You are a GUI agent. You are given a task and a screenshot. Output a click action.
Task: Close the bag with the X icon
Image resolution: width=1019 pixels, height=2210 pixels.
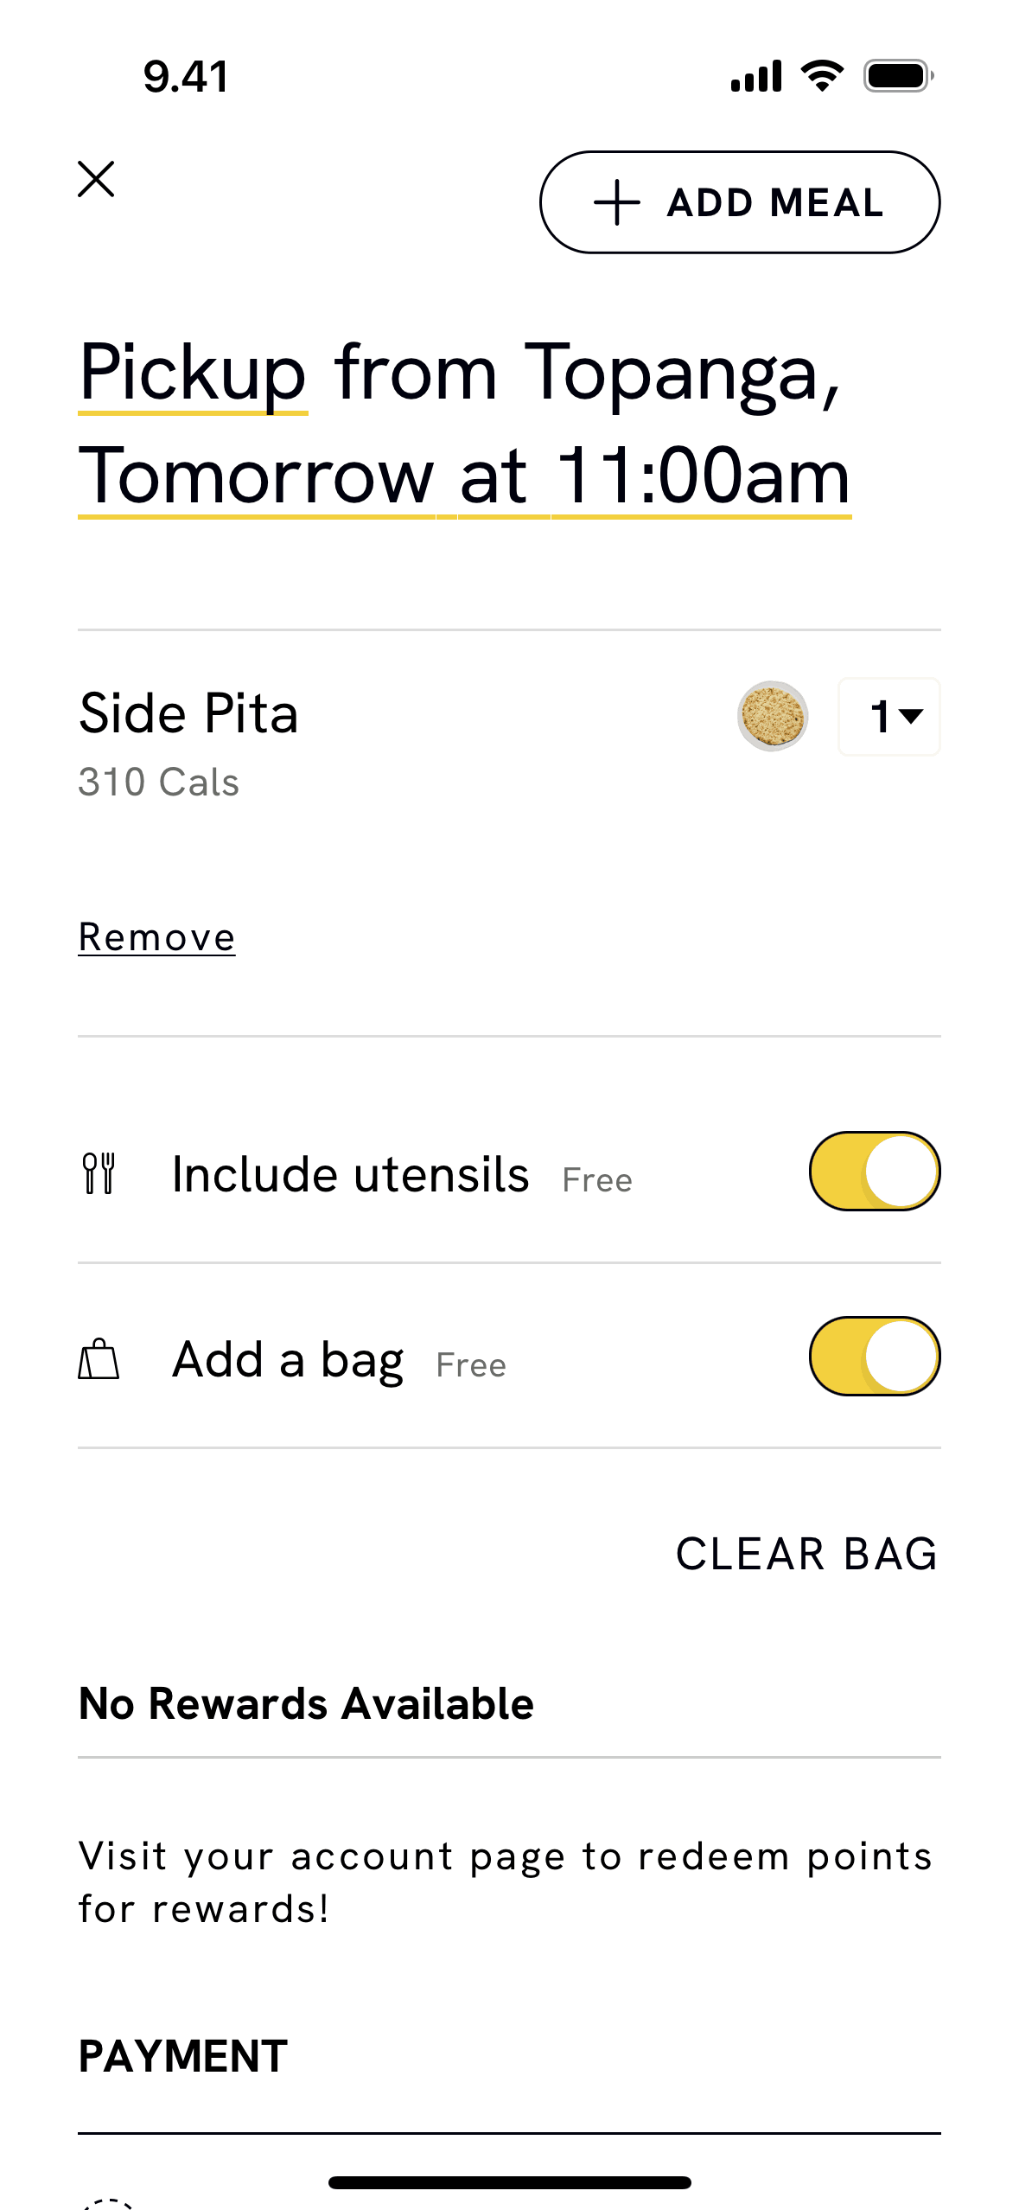coord(96,179)
